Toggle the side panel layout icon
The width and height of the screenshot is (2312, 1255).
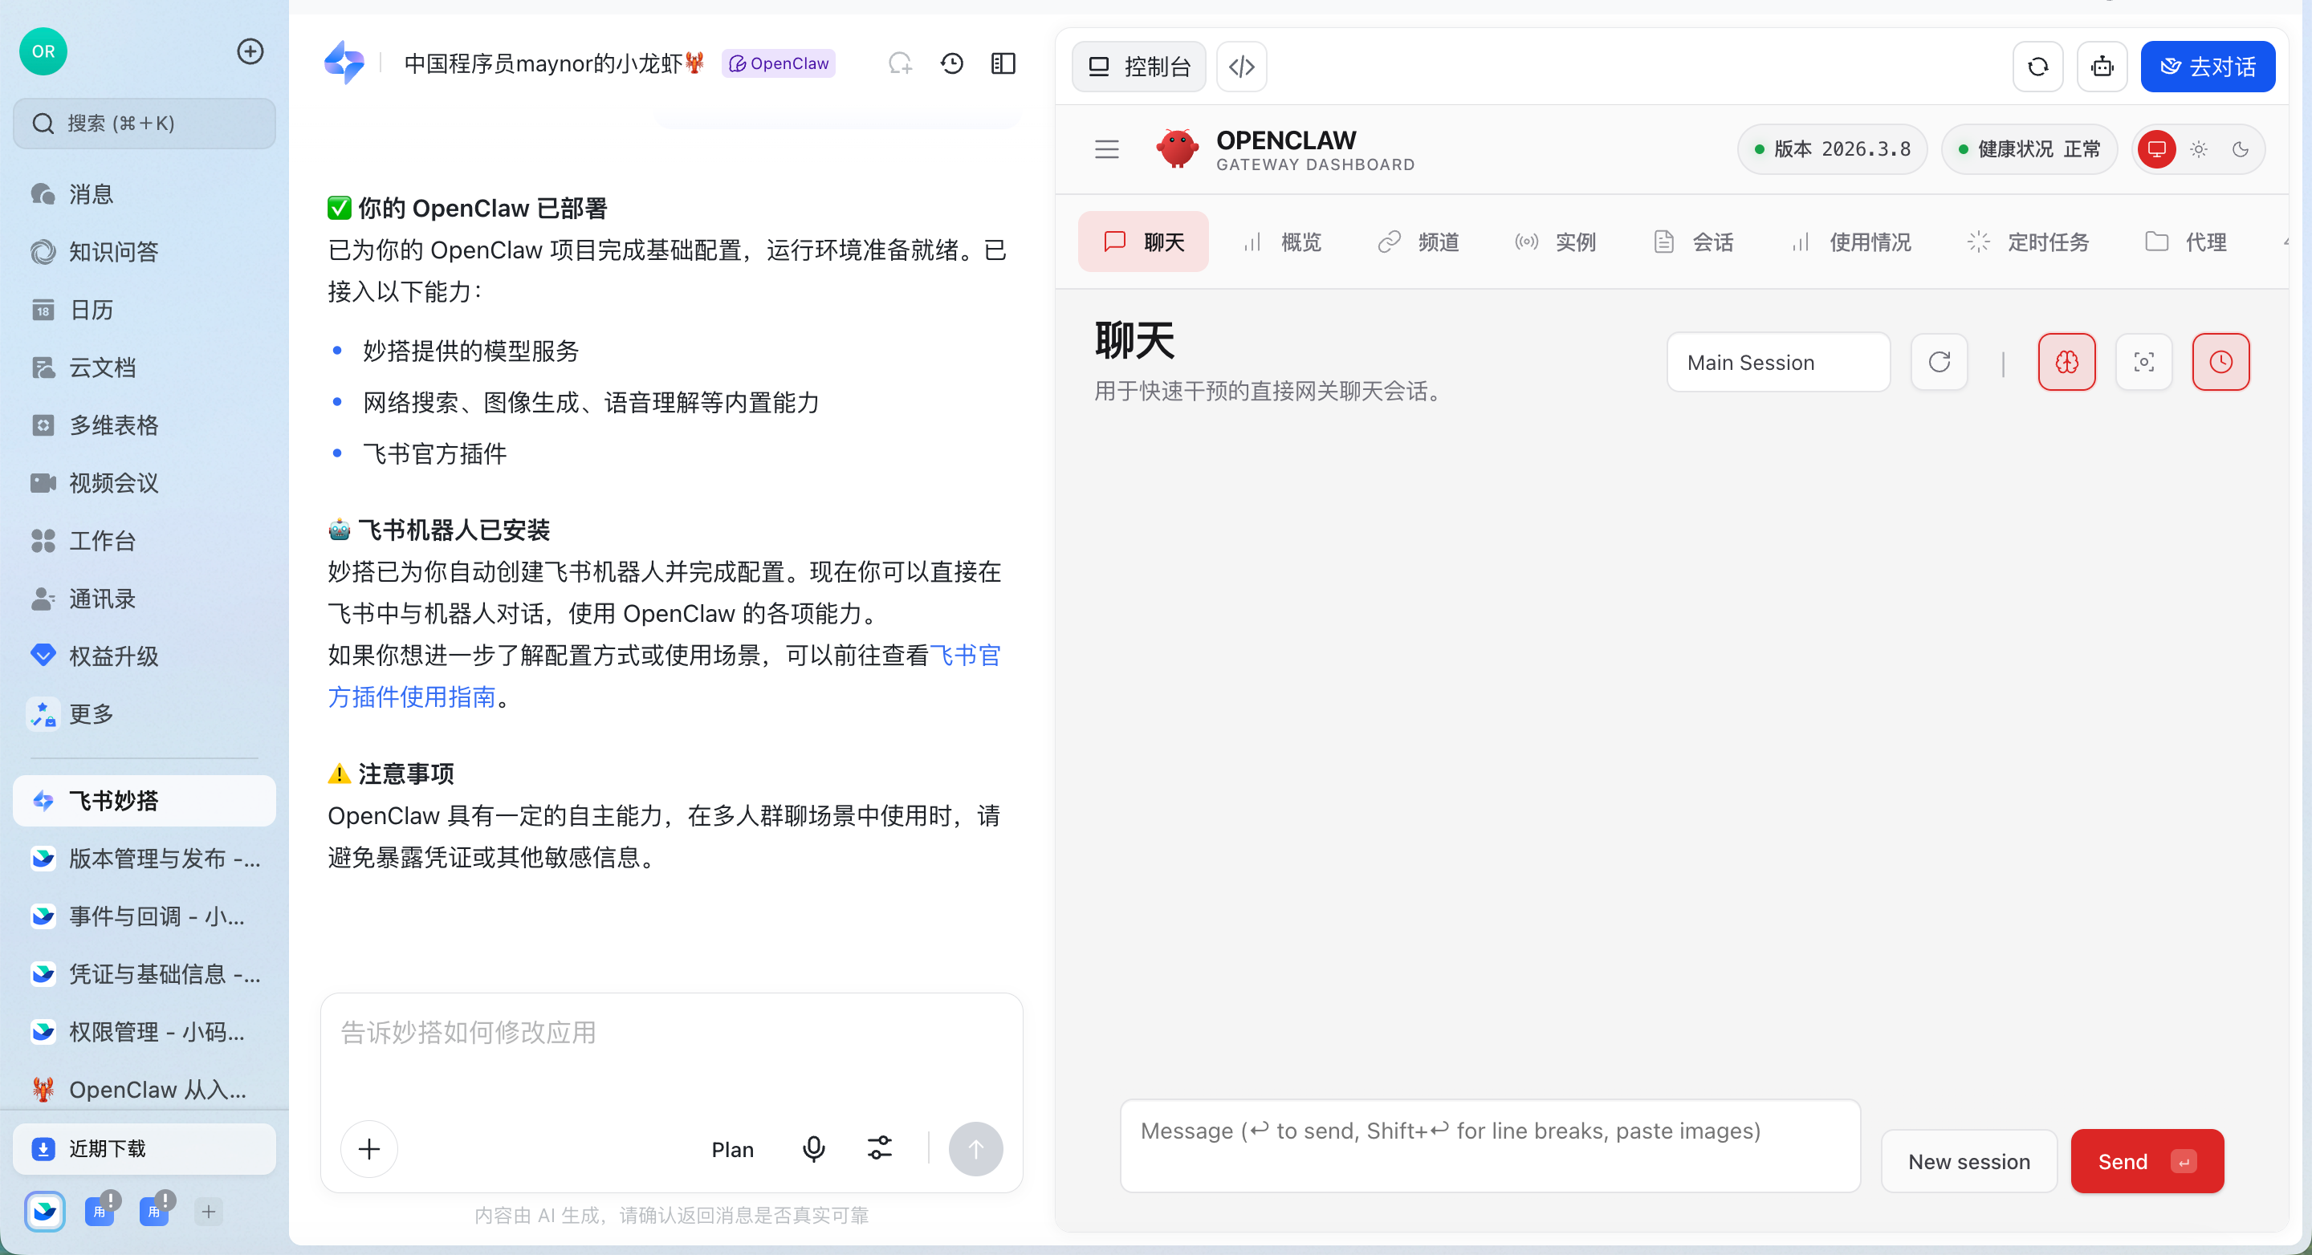click(1003, 63)
